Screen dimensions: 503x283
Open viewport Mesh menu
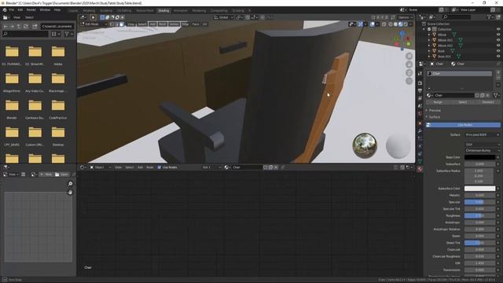pos(163,24)
